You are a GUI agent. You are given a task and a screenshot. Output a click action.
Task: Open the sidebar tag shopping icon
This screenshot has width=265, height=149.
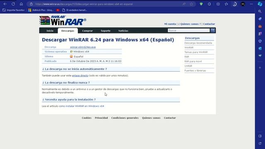pyautogui.click(x=260, y=19)
